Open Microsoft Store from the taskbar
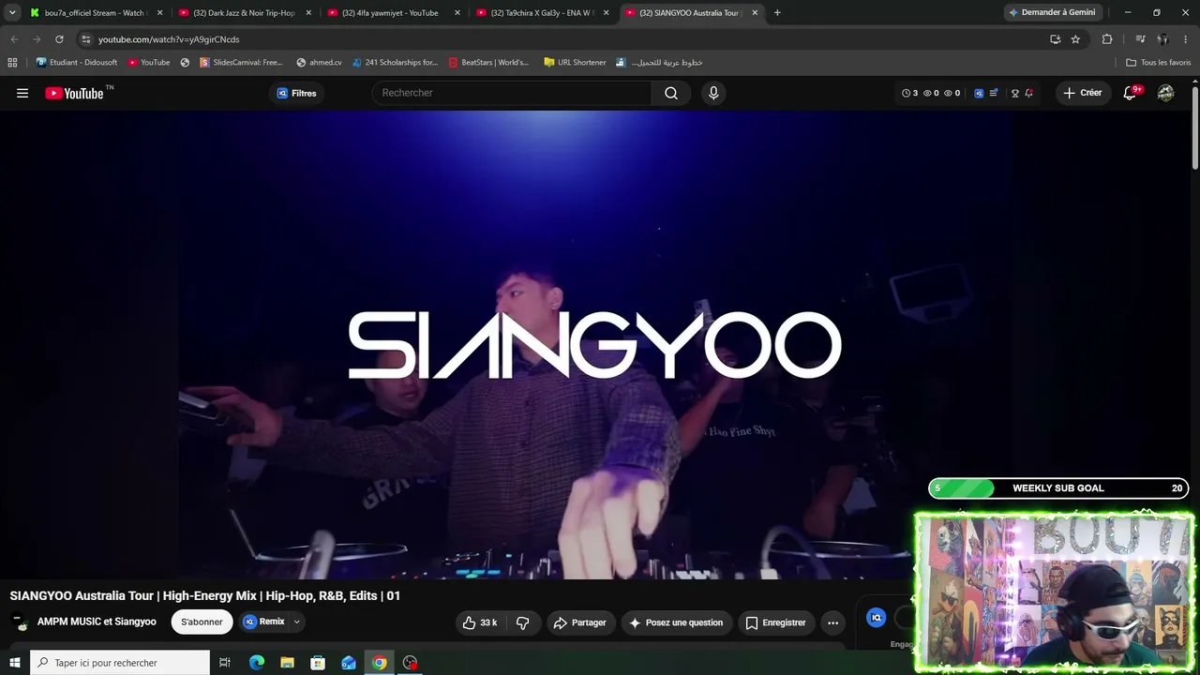 click(318, 663)
